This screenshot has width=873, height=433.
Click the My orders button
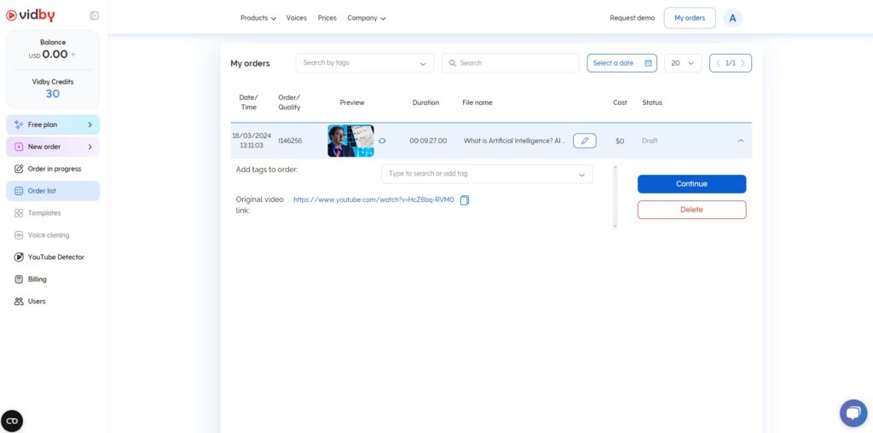pyautogui.click(x=690, y=18)
